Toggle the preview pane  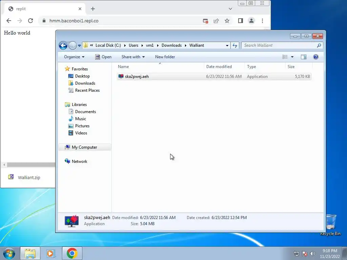click(x=304, y=57)
